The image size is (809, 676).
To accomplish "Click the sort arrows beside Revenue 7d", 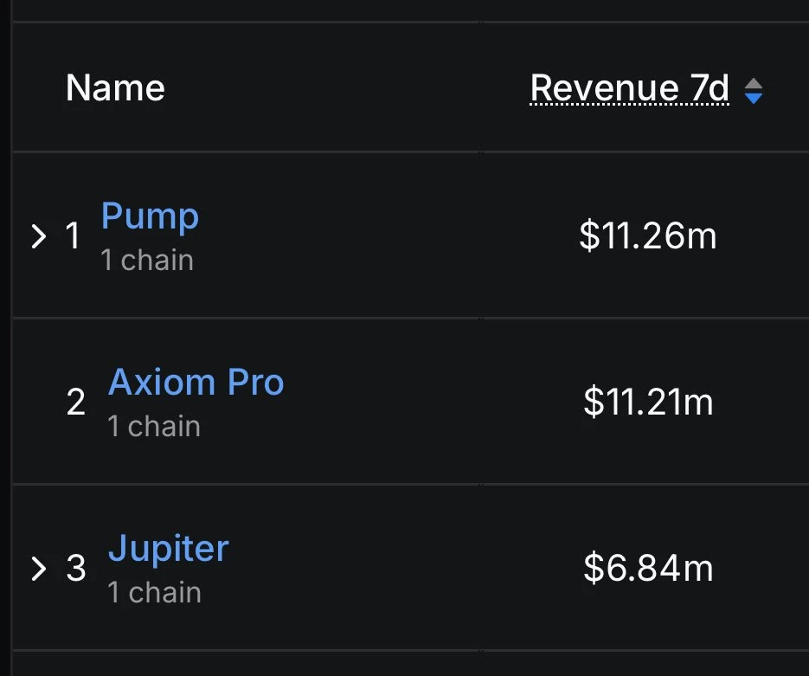I will 754,89.
